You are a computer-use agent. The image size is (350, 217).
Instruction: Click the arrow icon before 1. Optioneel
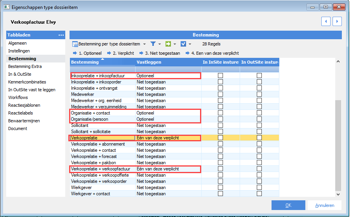point(75,53)
